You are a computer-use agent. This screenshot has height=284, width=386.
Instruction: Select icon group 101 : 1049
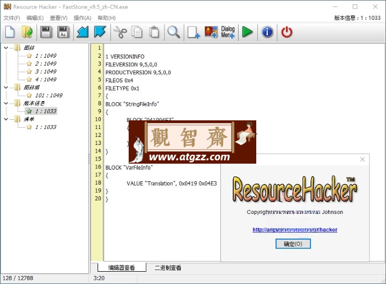[49, 95]
